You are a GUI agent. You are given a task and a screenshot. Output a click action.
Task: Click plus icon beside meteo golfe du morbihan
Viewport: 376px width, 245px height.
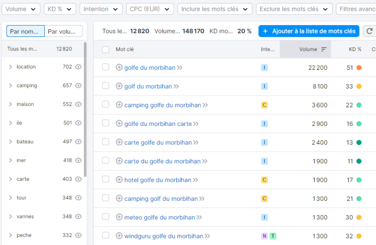point(119,217)
